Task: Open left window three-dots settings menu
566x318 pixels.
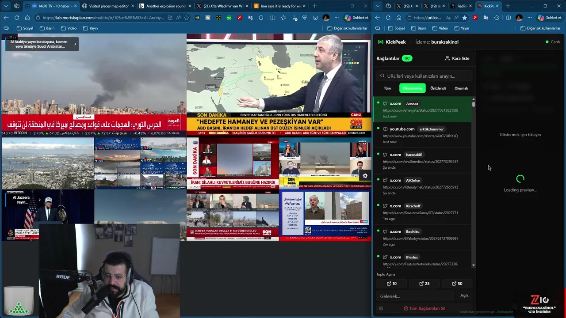Action: click(337, 18)
